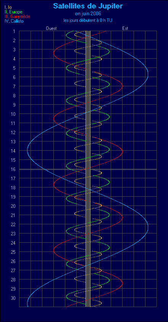The image size is (168, 322).
Task: Select the IV, Callisto legend entry
Action: [x=15, y=21]
